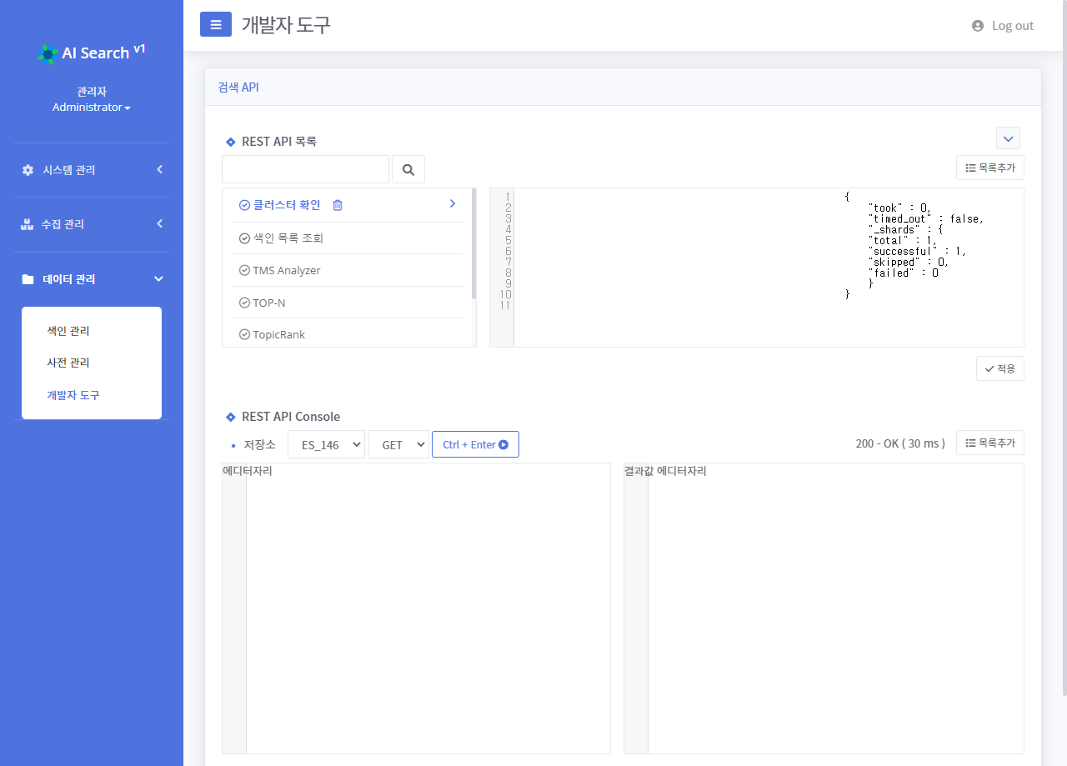Screen dimensions: 1067x766
Task: Click the AI Search logo icon
Action: 48,53
